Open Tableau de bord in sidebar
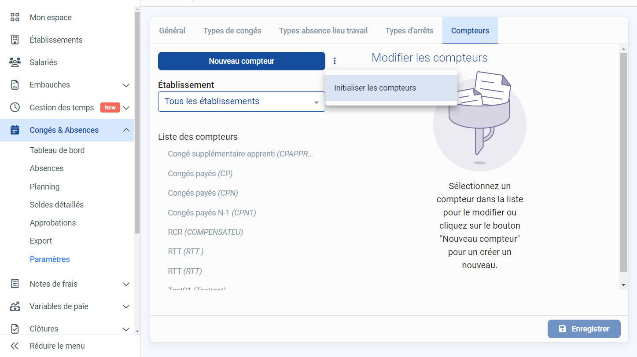This screenshot has height=357, width=637. point(57,150)
